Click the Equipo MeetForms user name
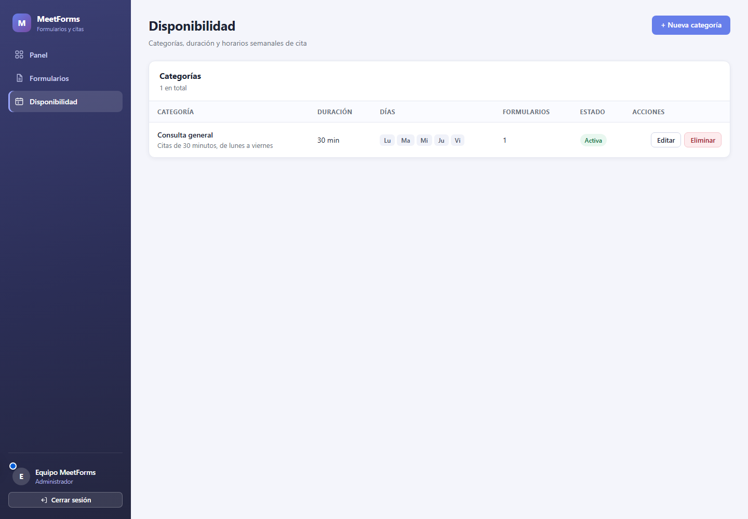The height and width of the screenshot is (519, 748). tap(65, 472)
